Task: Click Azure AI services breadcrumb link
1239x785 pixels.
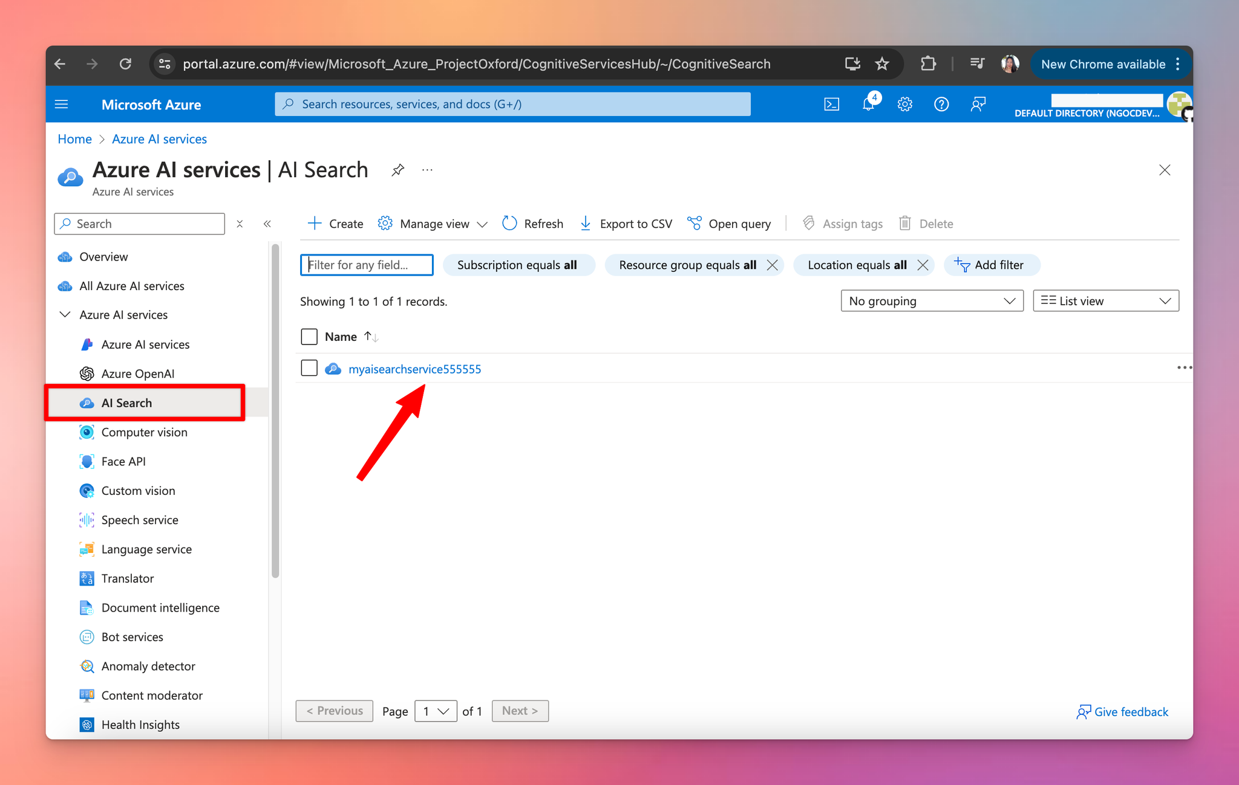Action: point(159,139)
